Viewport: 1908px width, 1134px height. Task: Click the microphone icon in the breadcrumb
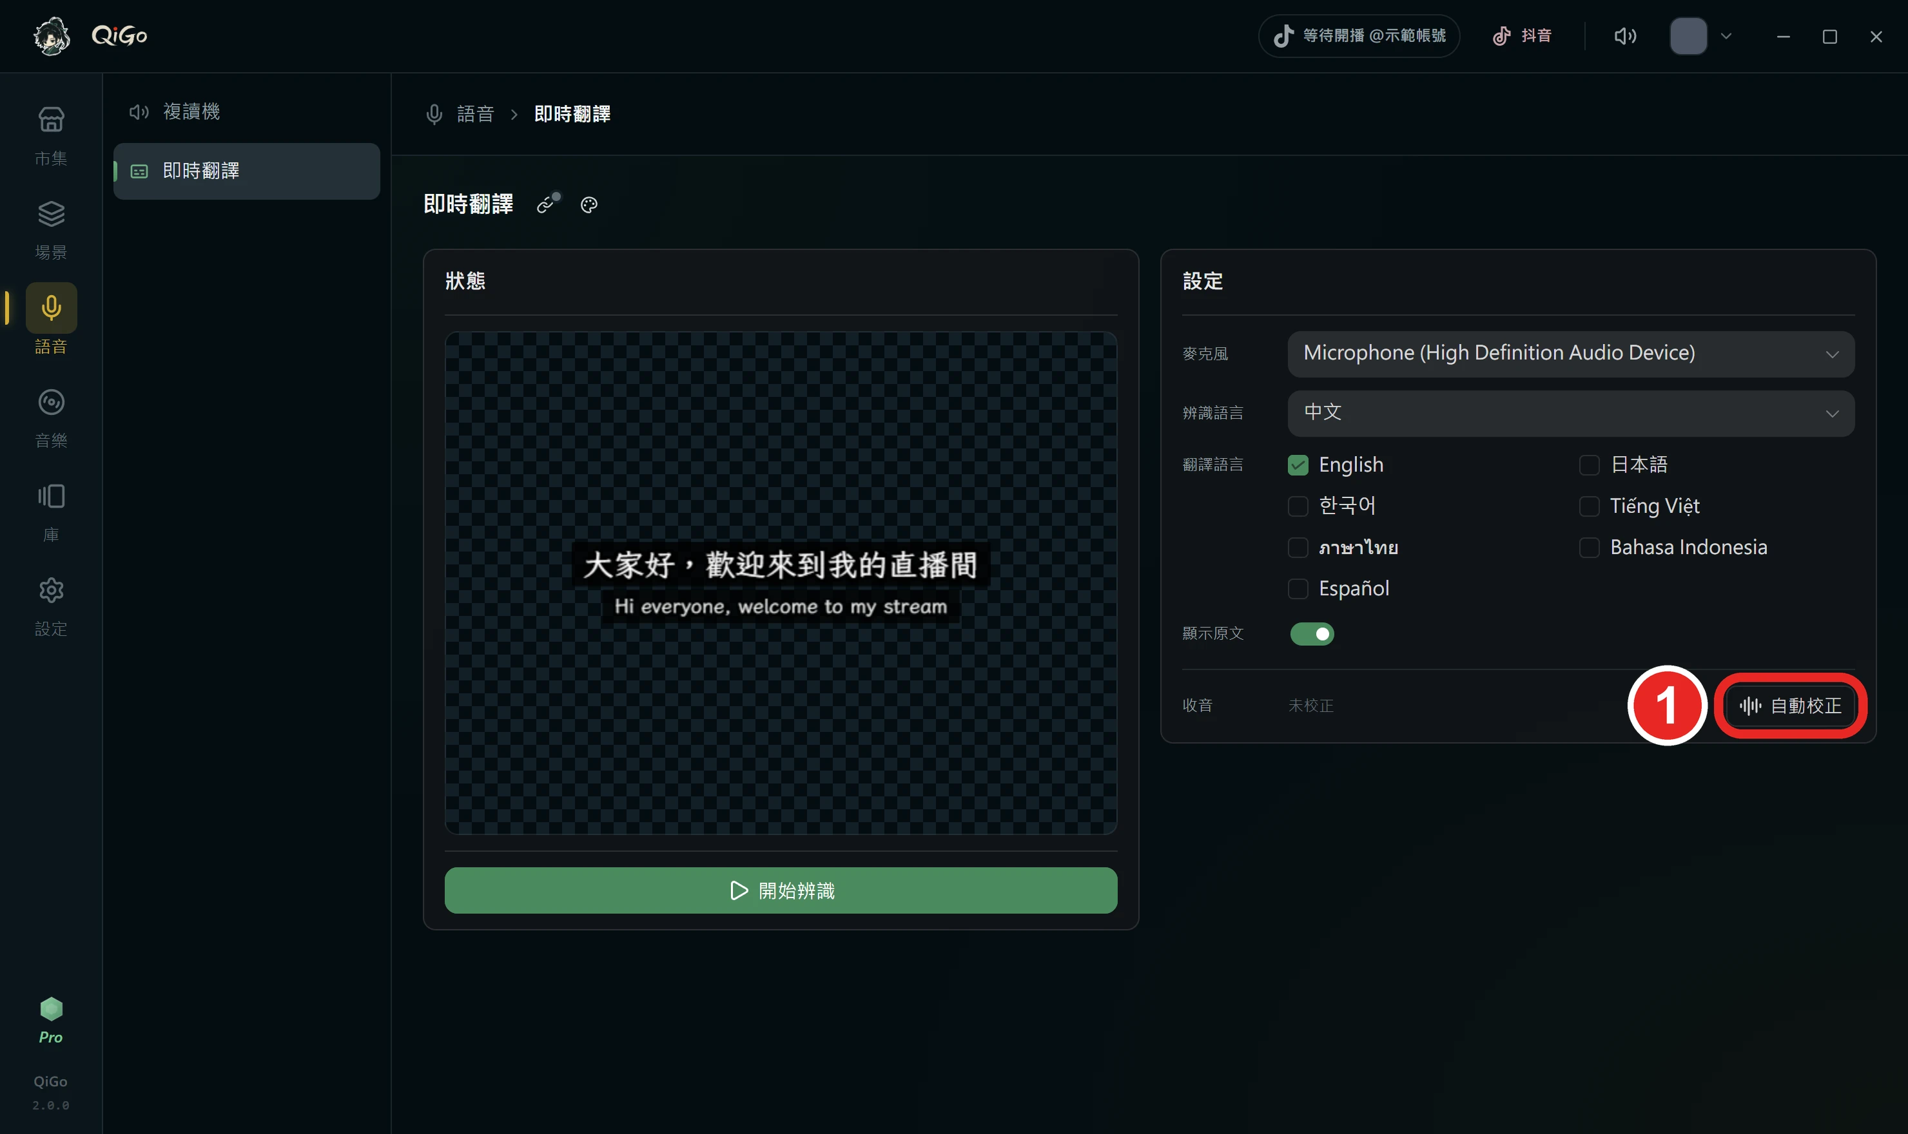[434, 114]
